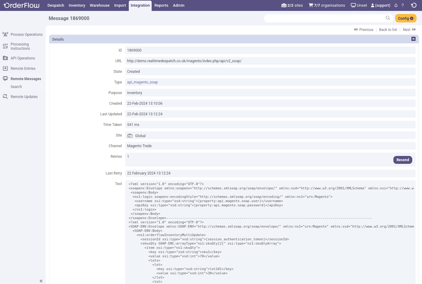Screen dimensions: 422x284
Task: Open the 2/2 sites selector
Action: [292, 5]
